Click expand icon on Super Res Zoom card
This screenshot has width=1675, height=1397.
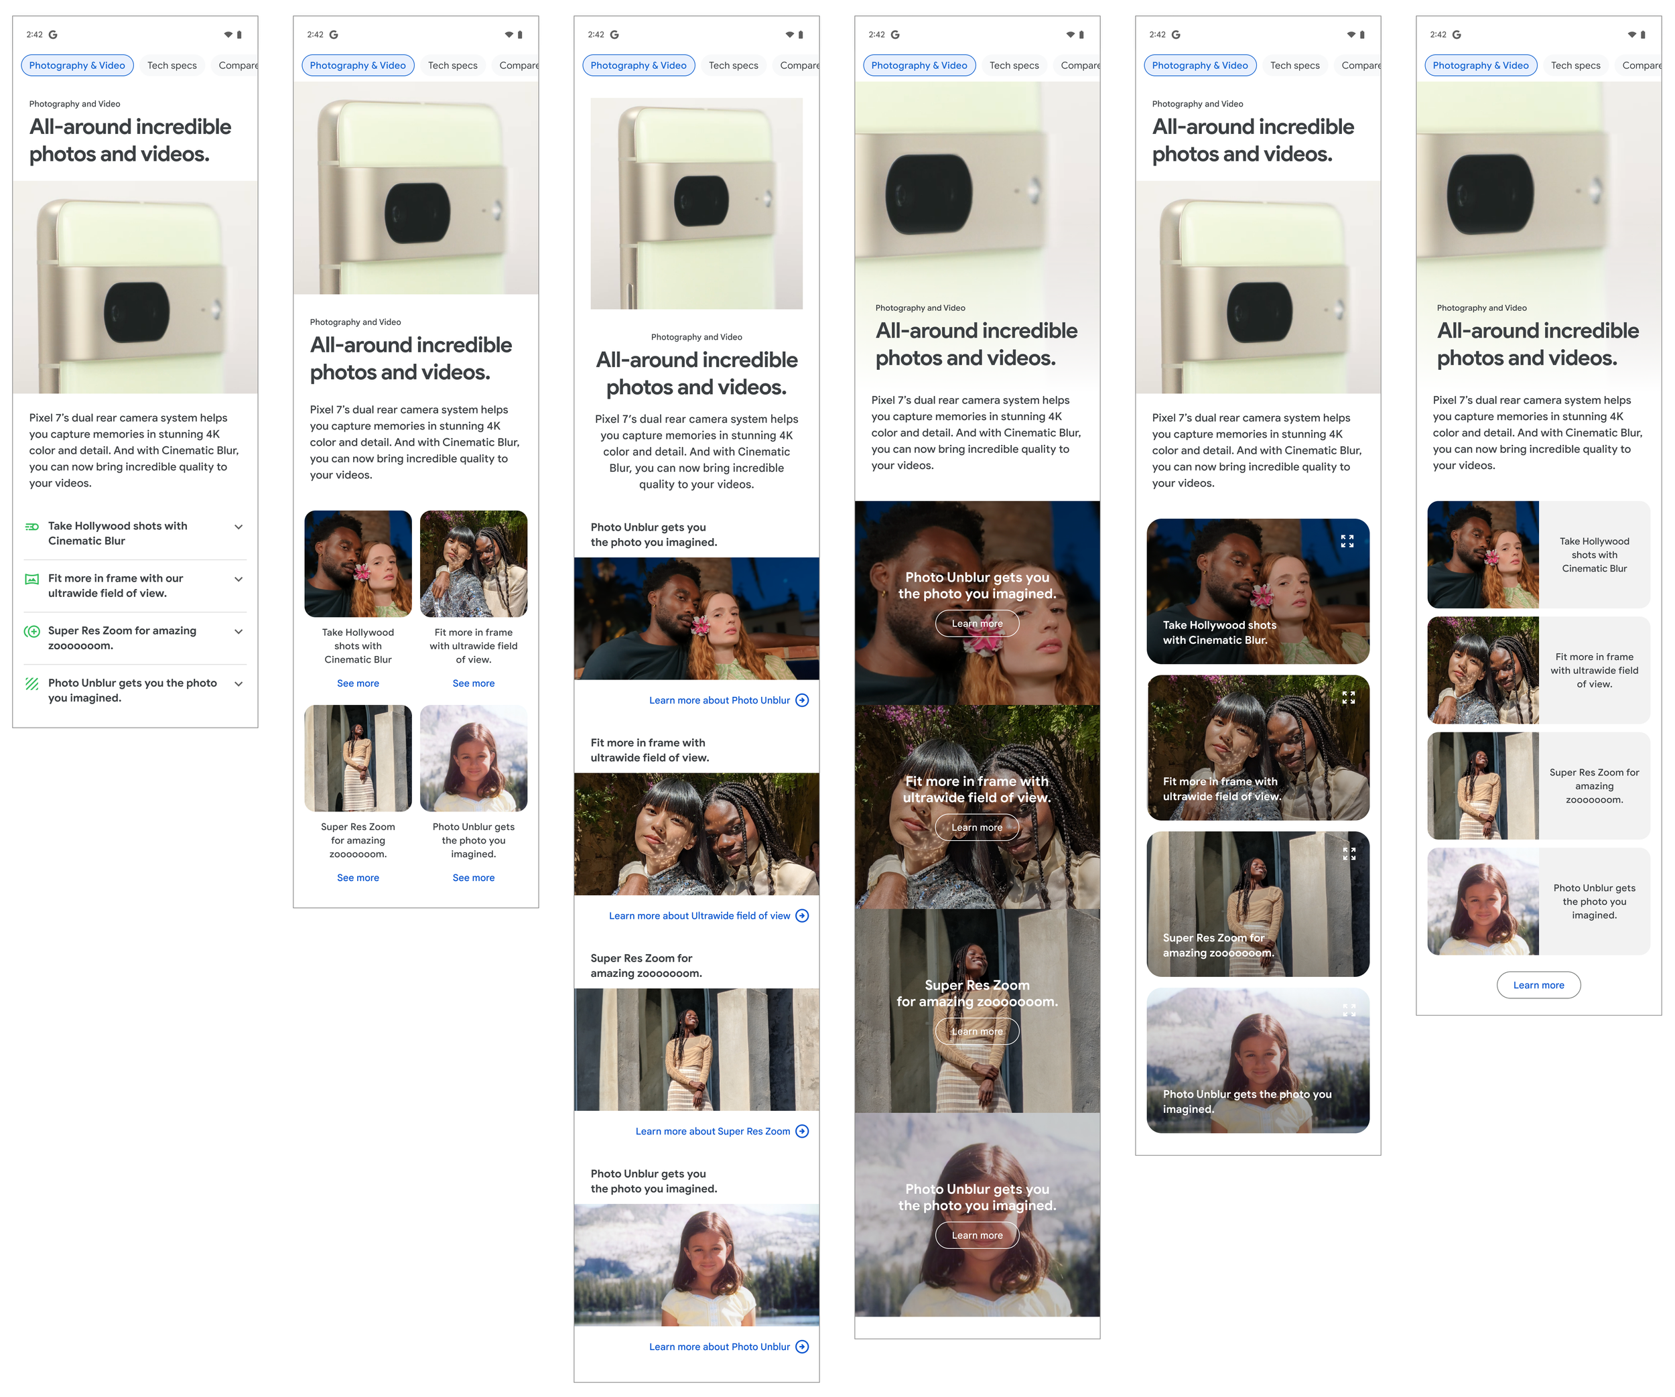coord(1348,854)
